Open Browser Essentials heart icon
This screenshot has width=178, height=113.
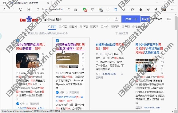148,9
